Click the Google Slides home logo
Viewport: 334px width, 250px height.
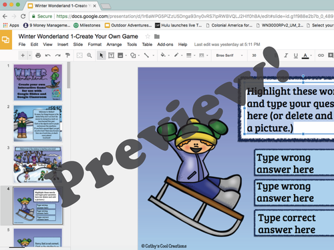[6, 40]
